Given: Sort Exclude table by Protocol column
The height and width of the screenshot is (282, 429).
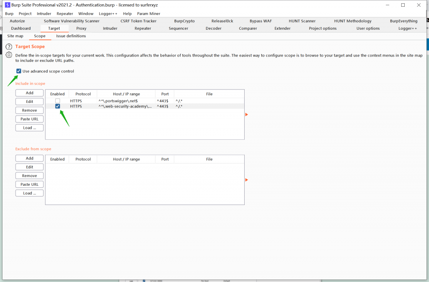Looking at the screenshot, I should point(83,159).
